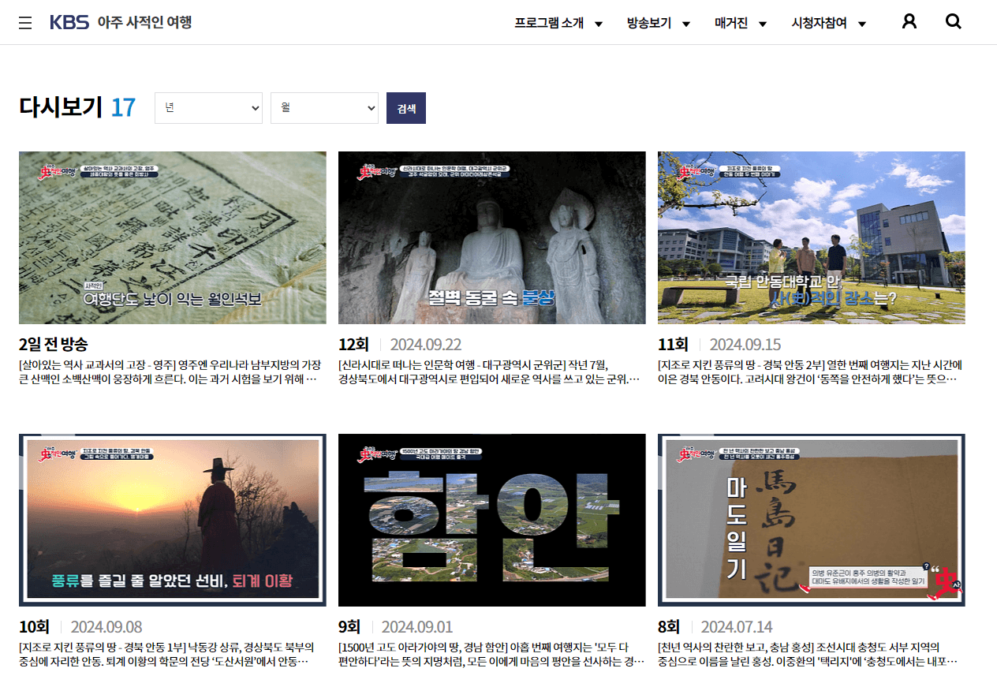This screenshot has height=687, width=997.
Task: Open the 절벽 동굴 속 불상 episode thumbnail
Action: tap(491, 237)
